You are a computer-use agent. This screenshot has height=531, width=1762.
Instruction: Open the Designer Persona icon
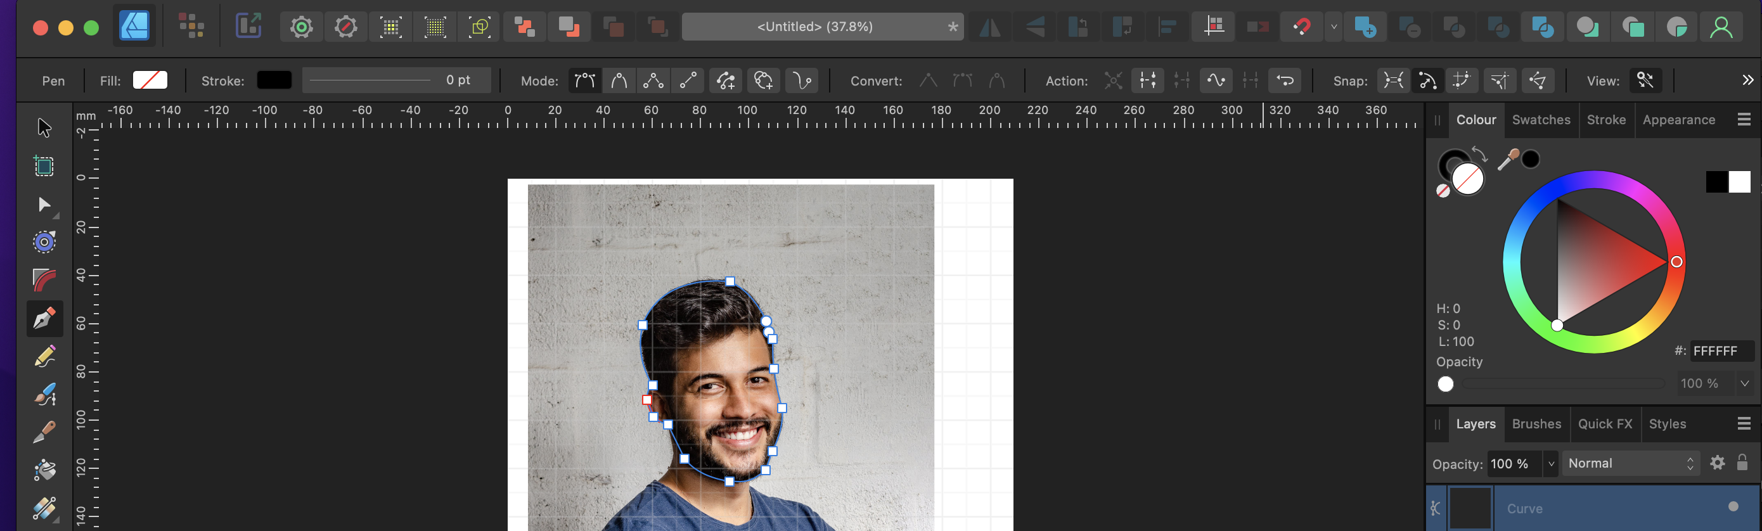134,27
